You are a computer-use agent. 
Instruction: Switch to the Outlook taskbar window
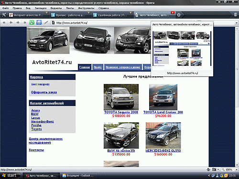coord(78,176)
